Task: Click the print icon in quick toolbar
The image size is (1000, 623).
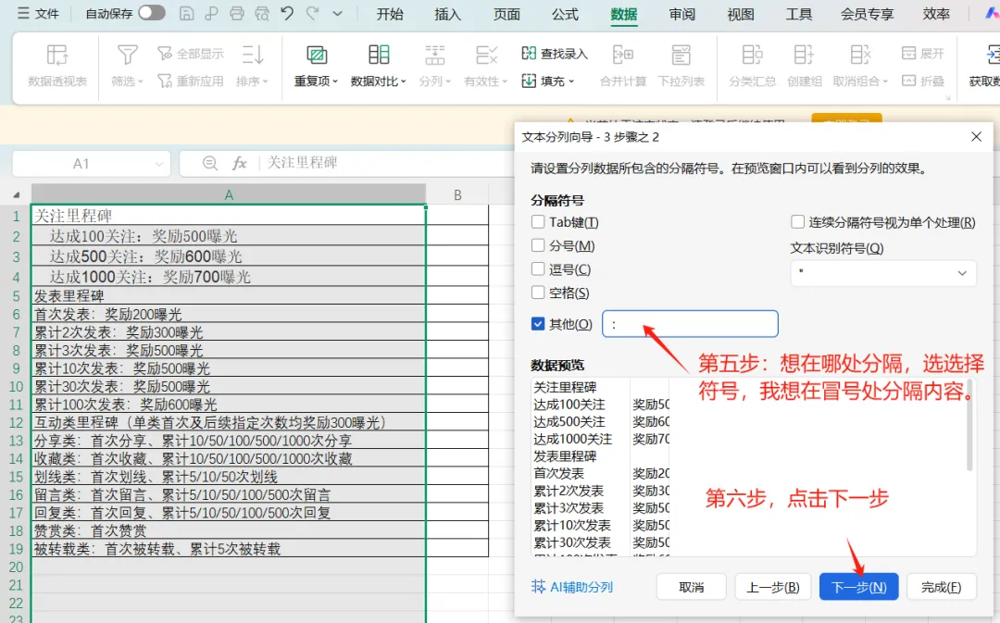Action: click(237, 13)
